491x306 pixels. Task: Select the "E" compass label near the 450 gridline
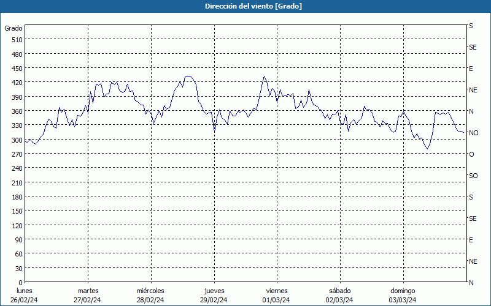(471, 69)
